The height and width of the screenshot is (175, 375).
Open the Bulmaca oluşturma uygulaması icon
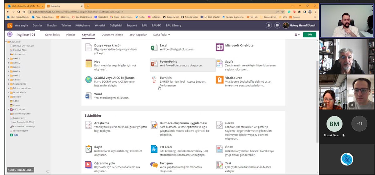tap(154, 125)
